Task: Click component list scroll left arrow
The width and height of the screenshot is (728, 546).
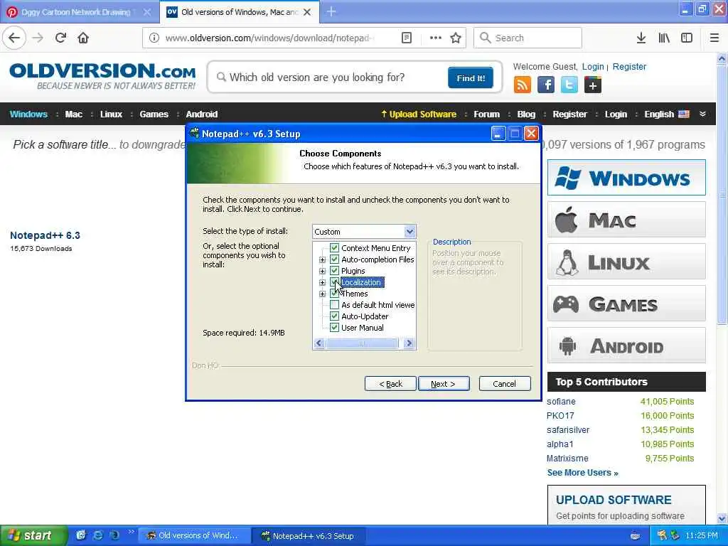Action: point(318,343)
